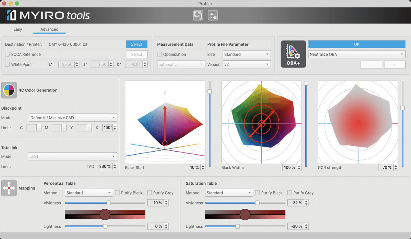This screenshot has width=411, height=239.
Task: Click the TAC limit input field
Action: [105, 166]
